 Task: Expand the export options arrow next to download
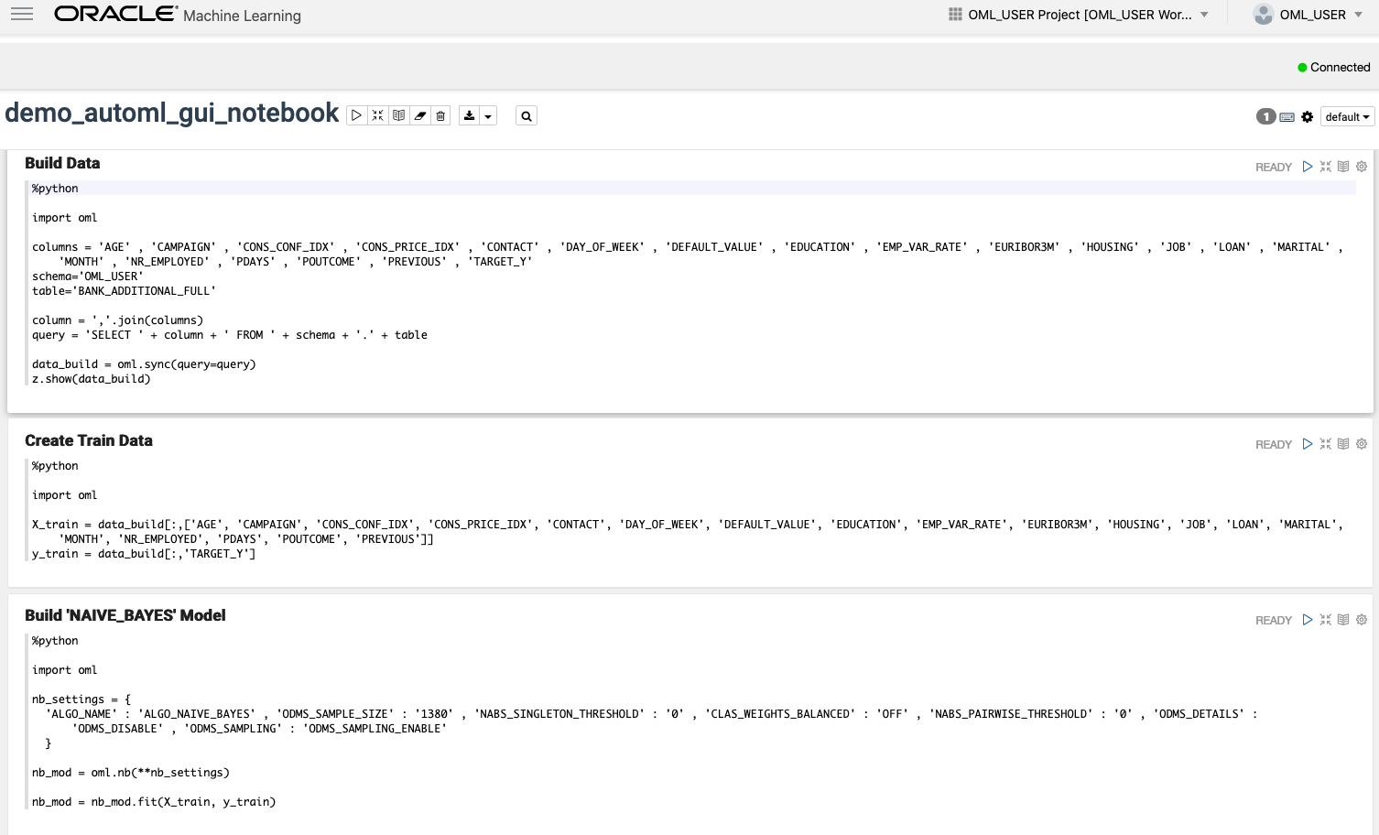coord(489,115)
